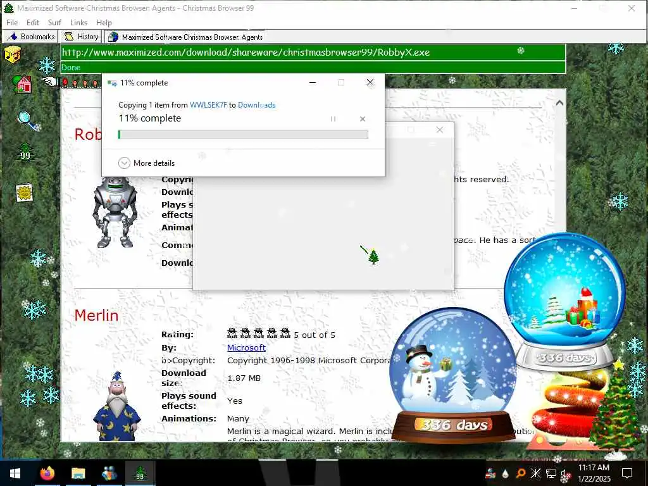Select the Maximized Software Agents page tab

pos(185,37)
